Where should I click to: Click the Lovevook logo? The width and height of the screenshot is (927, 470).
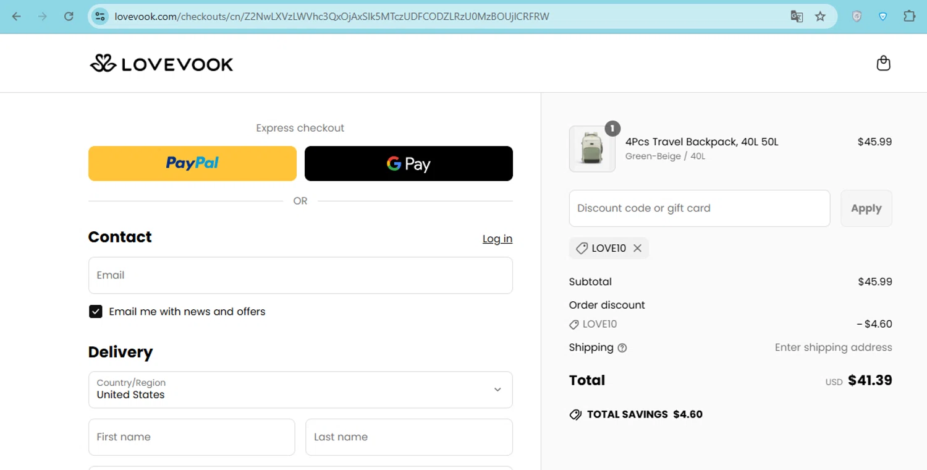[x=161, y=64]
